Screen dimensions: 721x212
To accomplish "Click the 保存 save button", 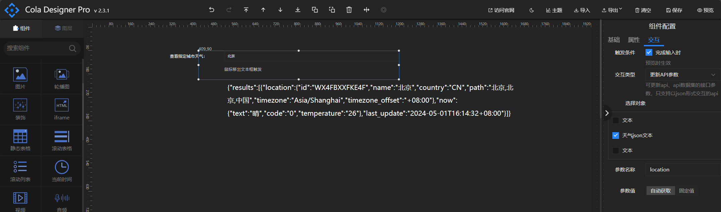I will click(674, 10).
